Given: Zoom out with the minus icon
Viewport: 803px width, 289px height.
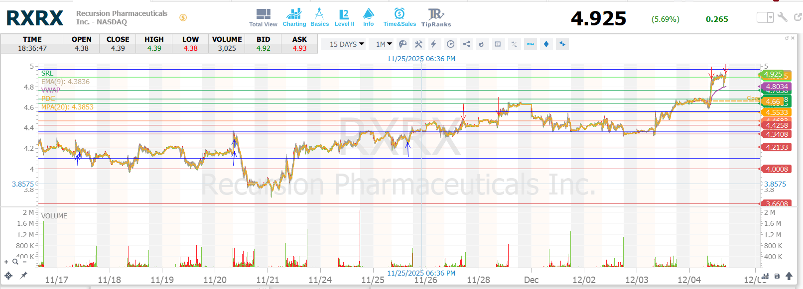Looking at the screenshot, I should [x=24, y=262].
